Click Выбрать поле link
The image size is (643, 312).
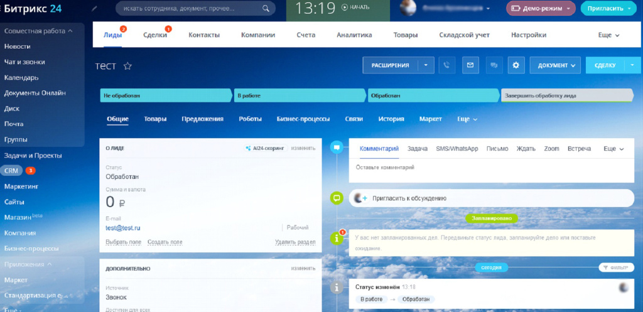124,242
